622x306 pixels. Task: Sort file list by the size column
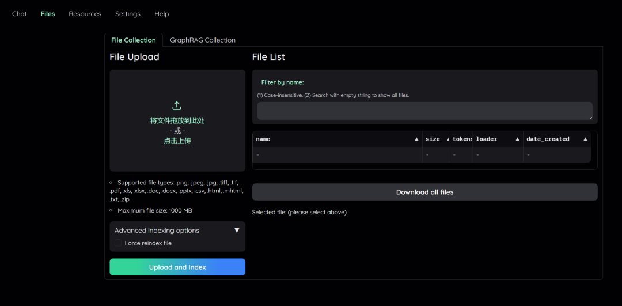click(x=435, y=139)
